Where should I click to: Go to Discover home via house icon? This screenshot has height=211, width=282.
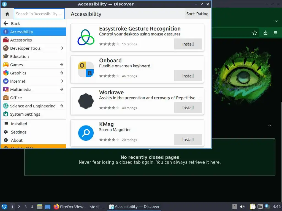coord(7,14)
